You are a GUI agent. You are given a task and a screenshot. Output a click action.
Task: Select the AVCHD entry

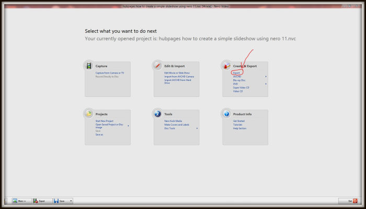point(237,77)
